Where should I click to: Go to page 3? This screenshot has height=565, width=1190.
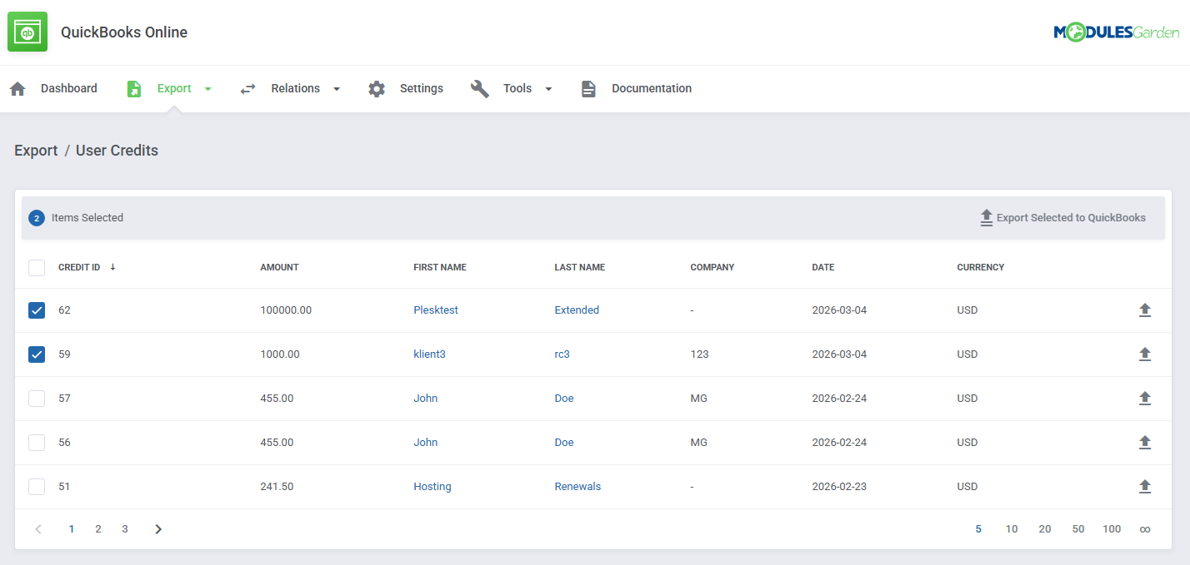(125, 529)
